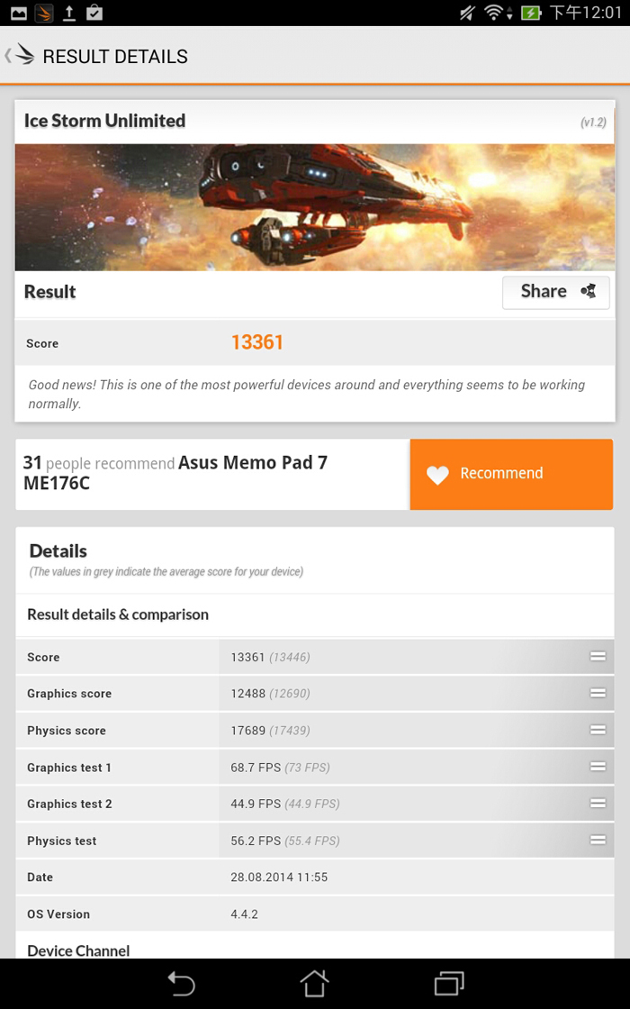Viewport: 630px width, 1009px height.
Task: Tap the Ice Storm Unlimited spaceship image
Action: 315,207
